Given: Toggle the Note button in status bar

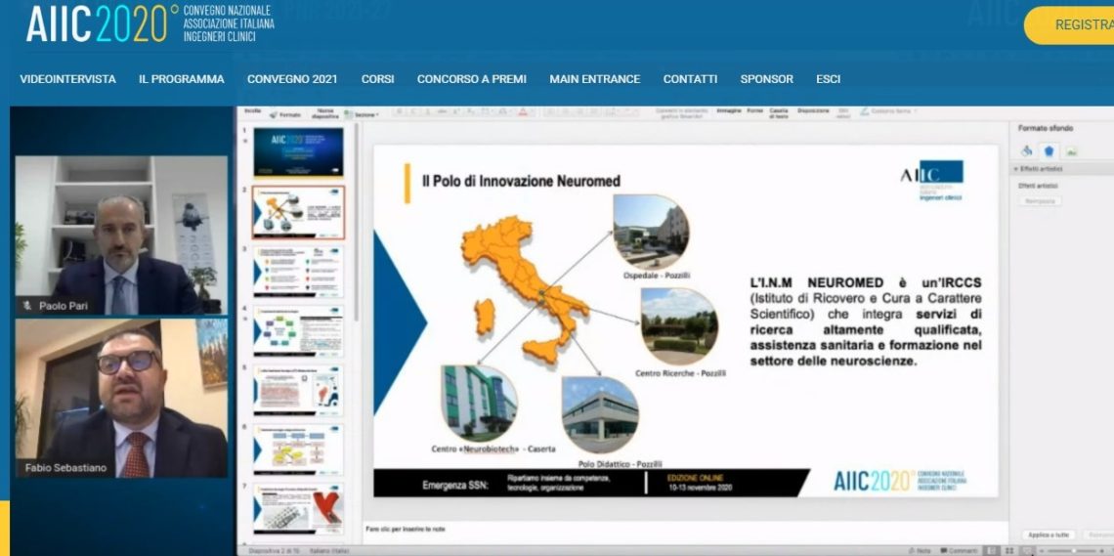Looking at the screenshot, I should coord(918,551).
